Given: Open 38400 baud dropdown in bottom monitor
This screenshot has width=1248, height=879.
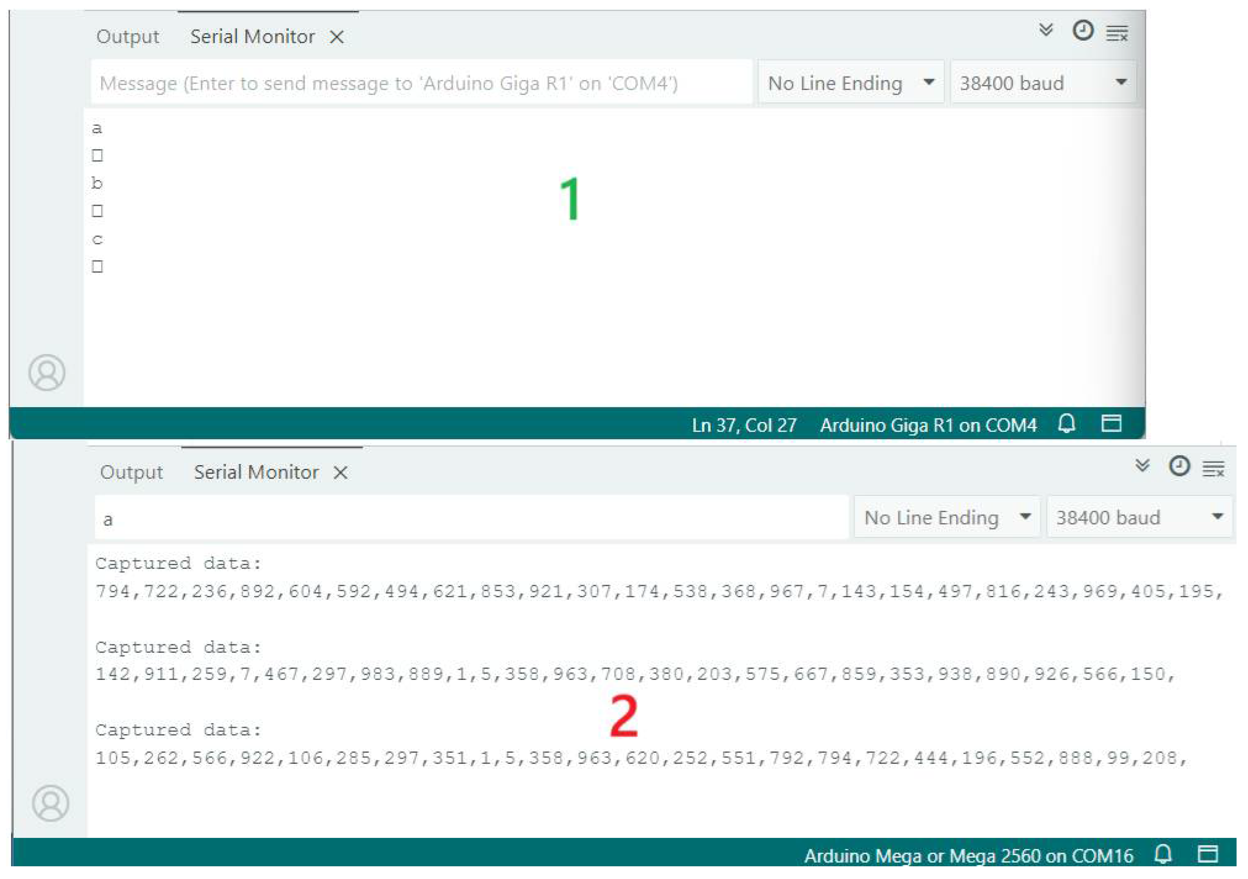Looking at the screenshot, I should point(1139,518).
